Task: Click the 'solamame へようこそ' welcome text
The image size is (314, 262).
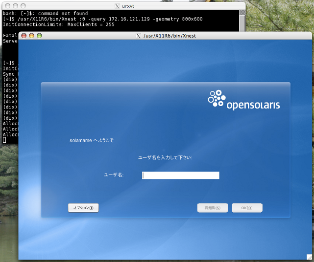Action: 91,140
